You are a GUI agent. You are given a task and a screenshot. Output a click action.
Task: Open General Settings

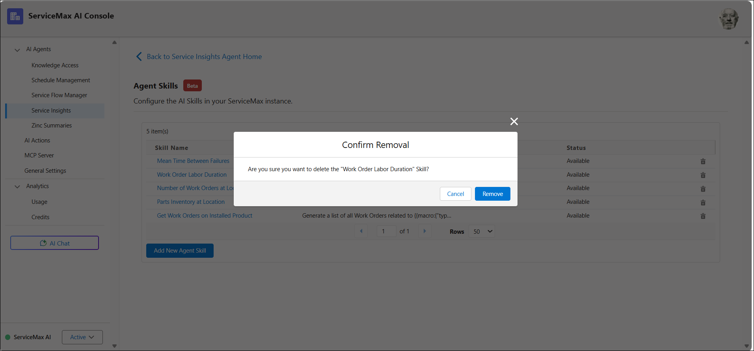45,171
